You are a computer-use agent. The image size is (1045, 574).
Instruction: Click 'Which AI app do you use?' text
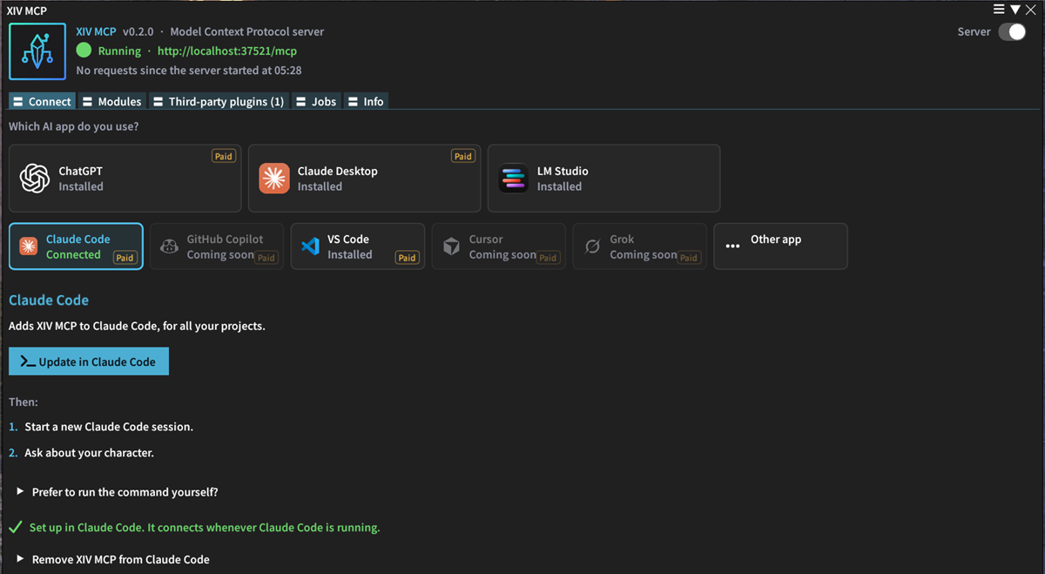click(x=74, y=126)
